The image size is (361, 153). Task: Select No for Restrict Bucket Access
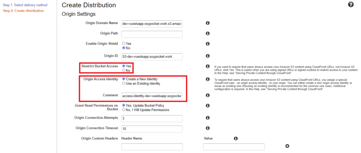coord(124,70)
